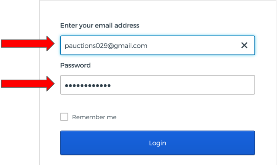The image size is (277, 165).
Task: Click the blank space between email text and X
Action: click(194, 45)
